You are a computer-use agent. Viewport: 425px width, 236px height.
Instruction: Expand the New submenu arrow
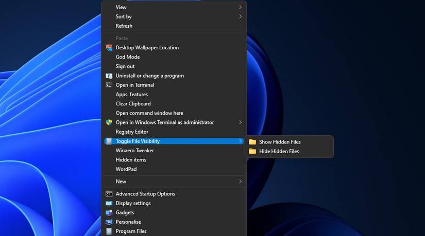[x=241, y=181]
